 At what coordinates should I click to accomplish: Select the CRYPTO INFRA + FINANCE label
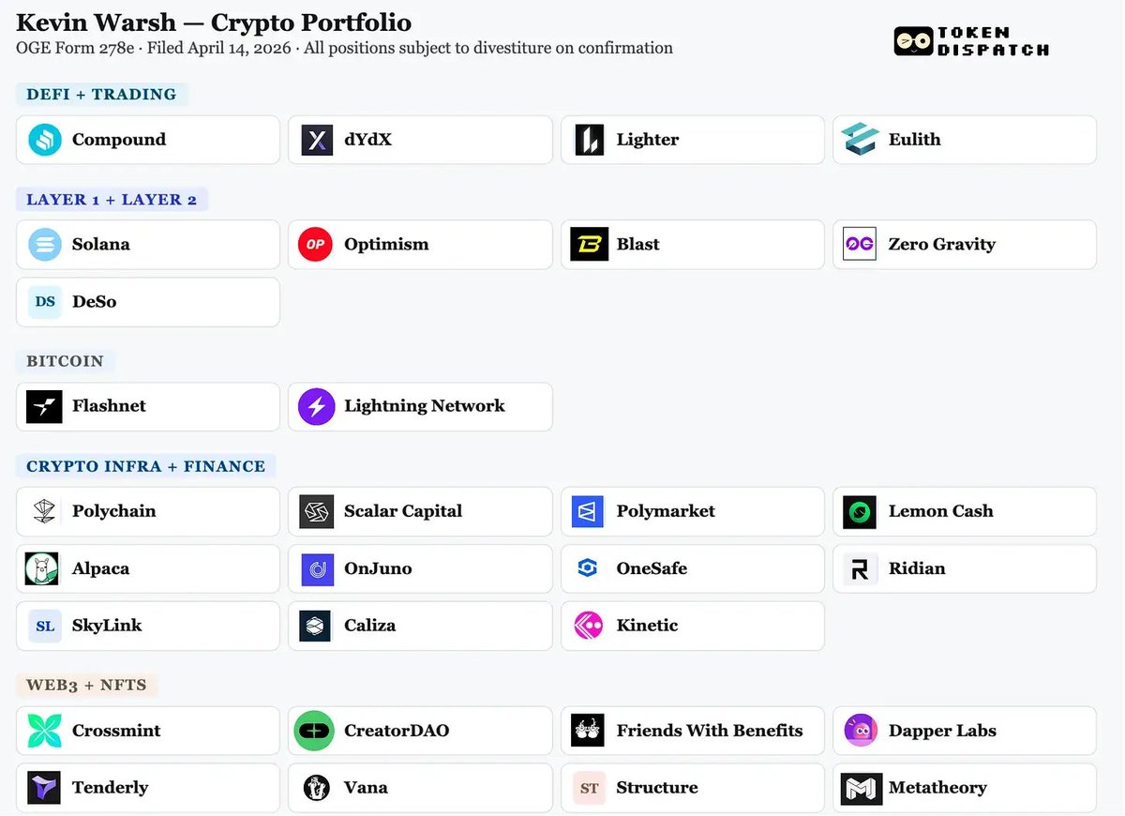(145, 466)
